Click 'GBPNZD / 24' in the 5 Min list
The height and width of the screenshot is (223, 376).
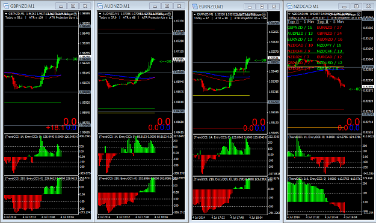(329, 34)
